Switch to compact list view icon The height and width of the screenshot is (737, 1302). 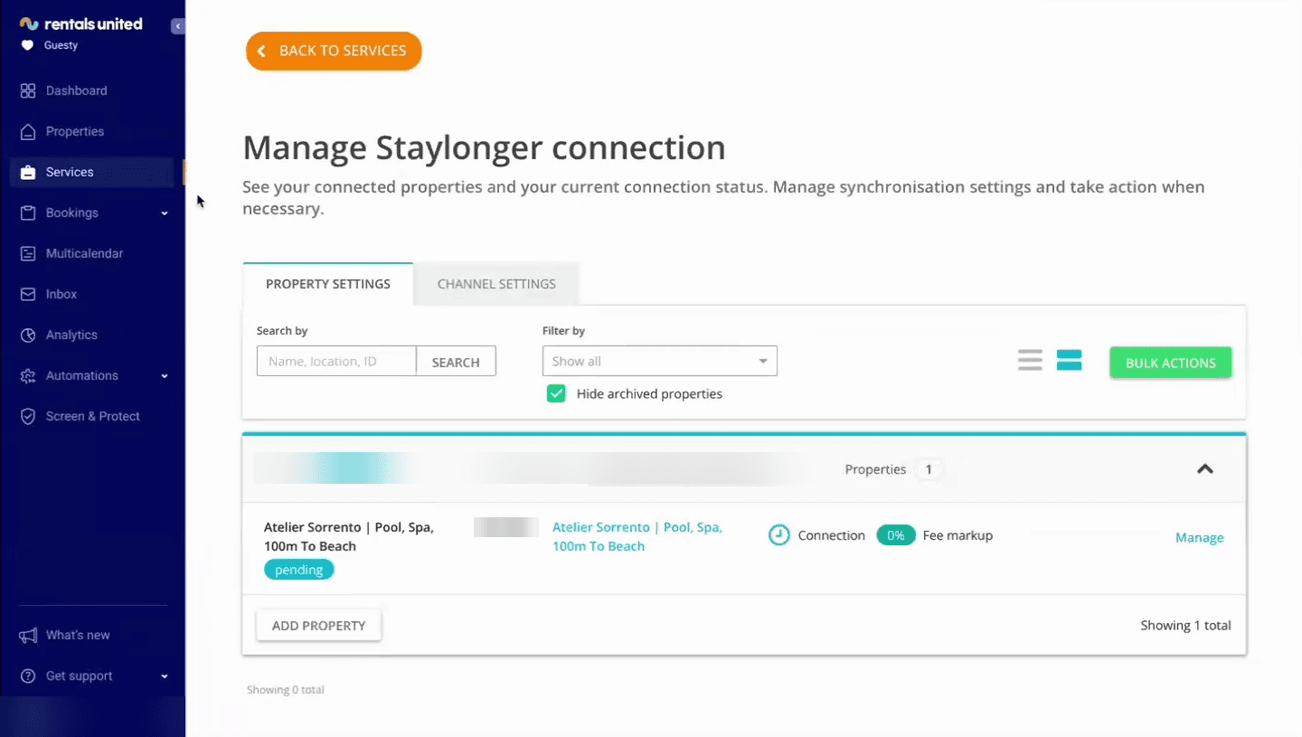tap(1030, 360)
